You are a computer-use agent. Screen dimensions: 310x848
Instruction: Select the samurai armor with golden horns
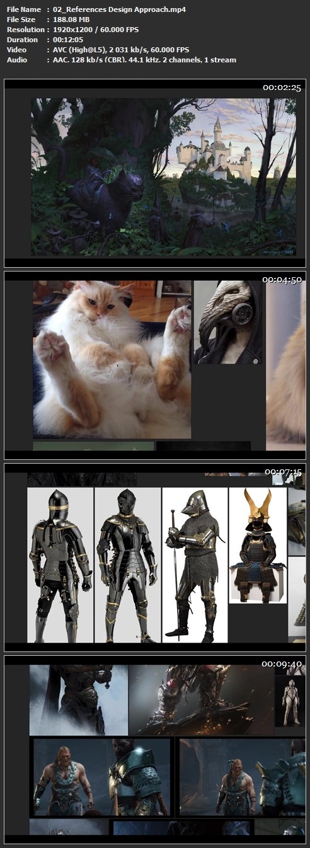click(x=258, y=545)
